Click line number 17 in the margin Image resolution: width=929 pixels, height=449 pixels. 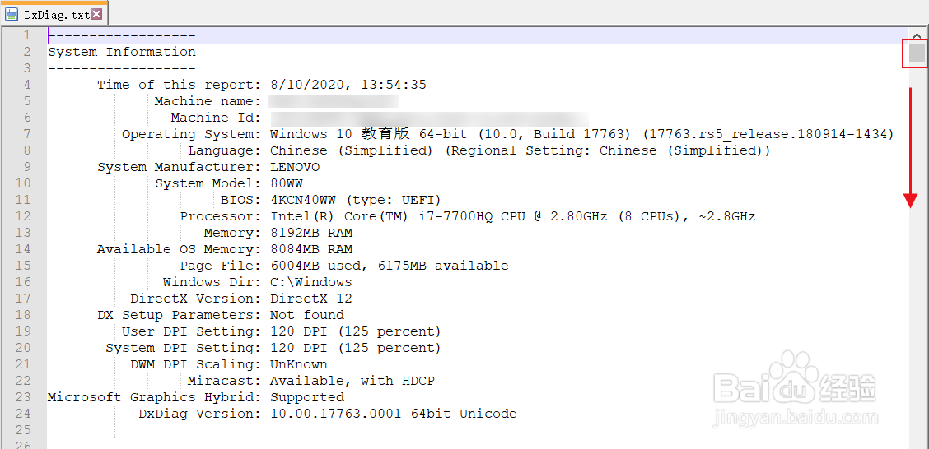[23, 299]
